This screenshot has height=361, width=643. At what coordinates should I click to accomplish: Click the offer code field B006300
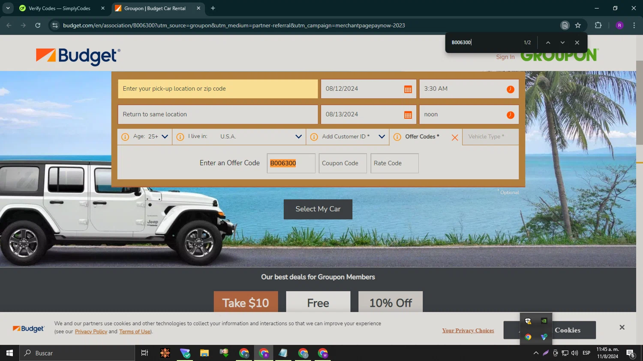(x=291, y=163)
